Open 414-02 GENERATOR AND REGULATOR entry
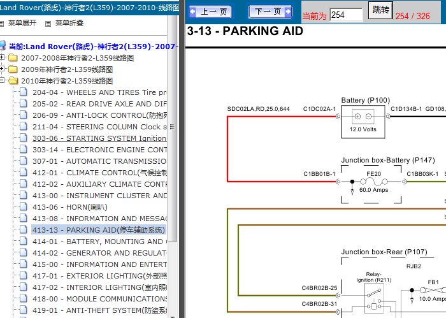The width and height of the screenshot is (446, 318). 99,253
